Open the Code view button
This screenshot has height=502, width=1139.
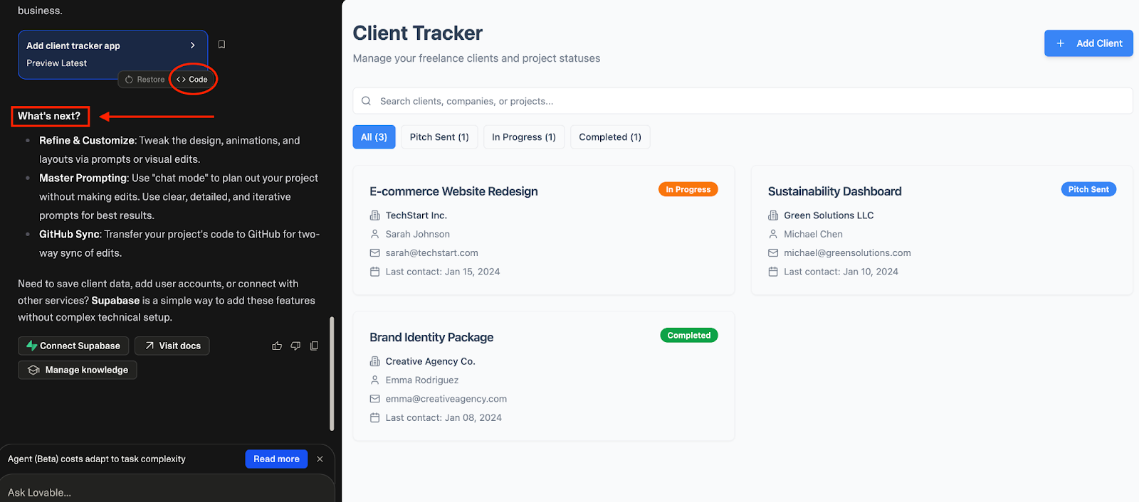point(193,80)
